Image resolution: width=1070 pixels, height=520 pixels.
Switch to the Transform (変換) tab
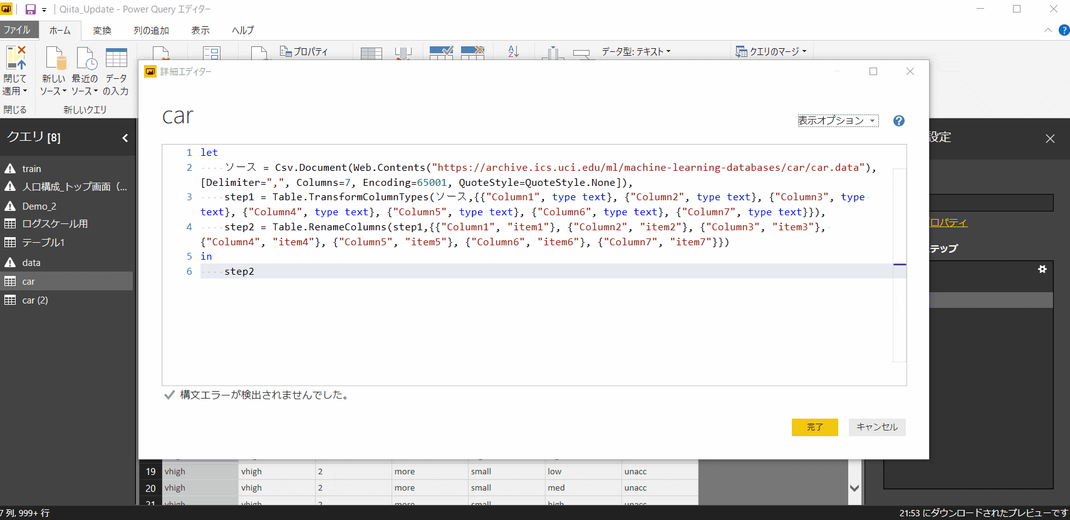[102, 30]
